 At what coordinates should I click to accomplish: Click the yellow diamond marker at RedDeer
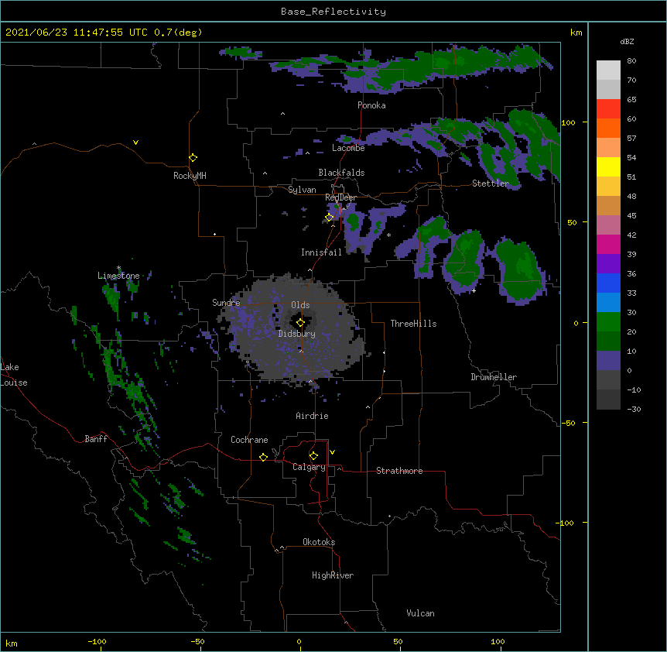(330, 218)
